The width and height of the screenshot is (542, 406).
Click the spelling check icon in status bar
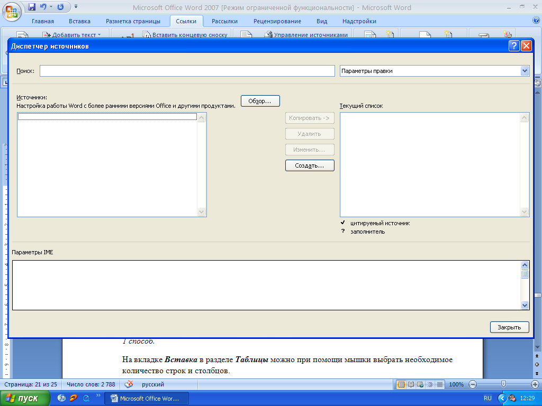(129, 384)
